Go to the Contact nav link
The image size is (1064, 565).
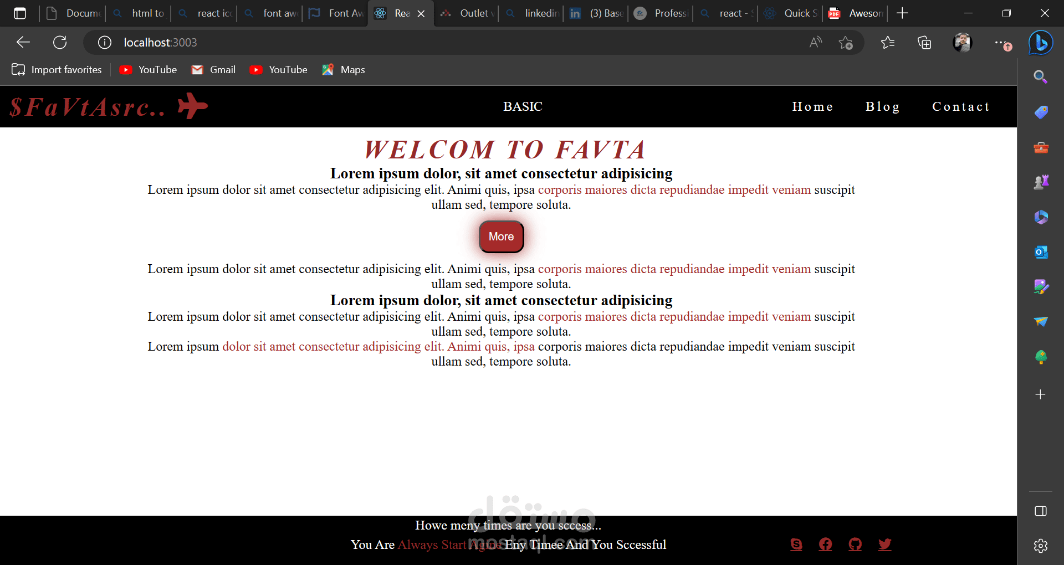961,106
